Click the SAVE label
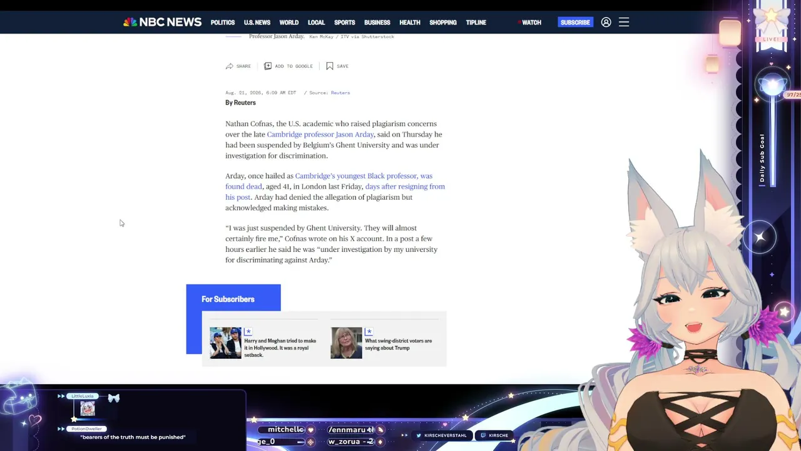This screenshot has width=801, height=451. tap(342, 66)
